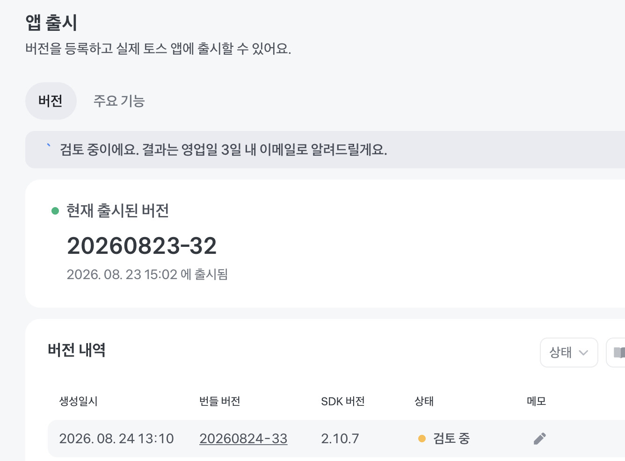The height and width of the screenshot is (461, 625).
Task: Click the 번들 버전 column header
Action: point(220,401)
